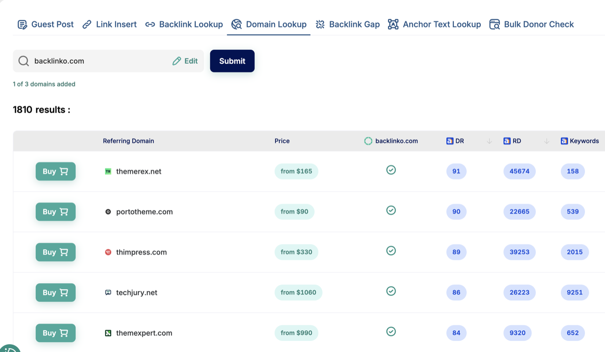Switch to the Link Insert tab
The image size is (605, 352).
(x=109, y=24)
